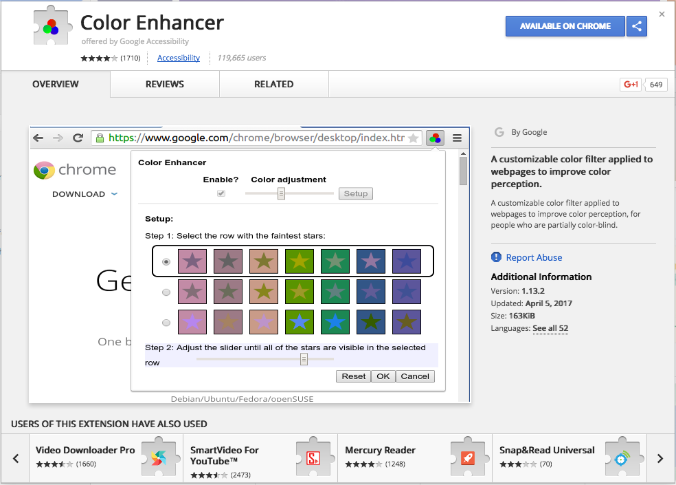The height and width of the screenshot is (485, 676).
Task: Click the See all 52 languages link
Action: point(550,328)
